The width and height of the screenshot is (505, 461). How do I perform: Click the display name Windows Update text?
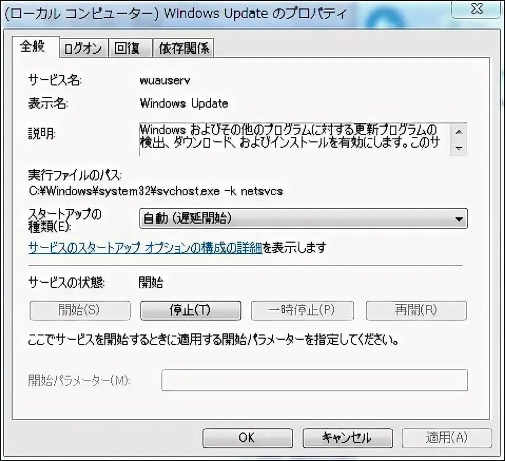click(x=184, y=103)
